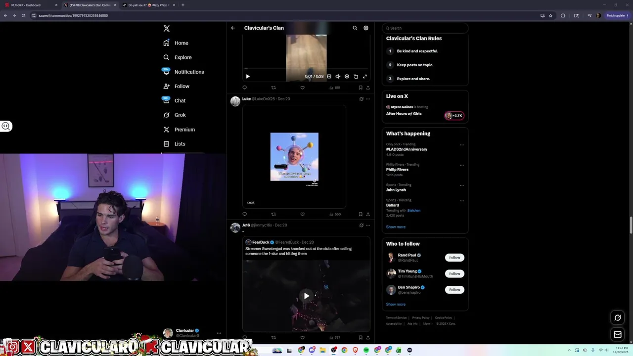Image resolution: width=633 pixels, height=356 pixels.
Task: Show more under Who to follow
Action: point(396,305)
